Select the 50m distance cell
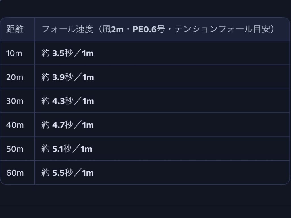 [15, 149]
